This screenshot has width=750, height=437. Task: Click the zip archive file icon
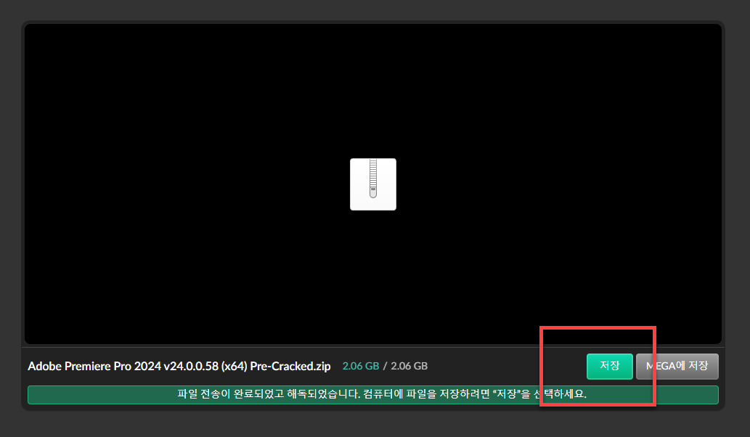[x=373, y=184]
